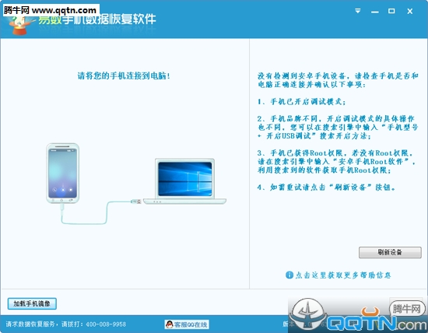Close the recovery software window
This screenshot has width=428, height=333.
coord(409,11)
